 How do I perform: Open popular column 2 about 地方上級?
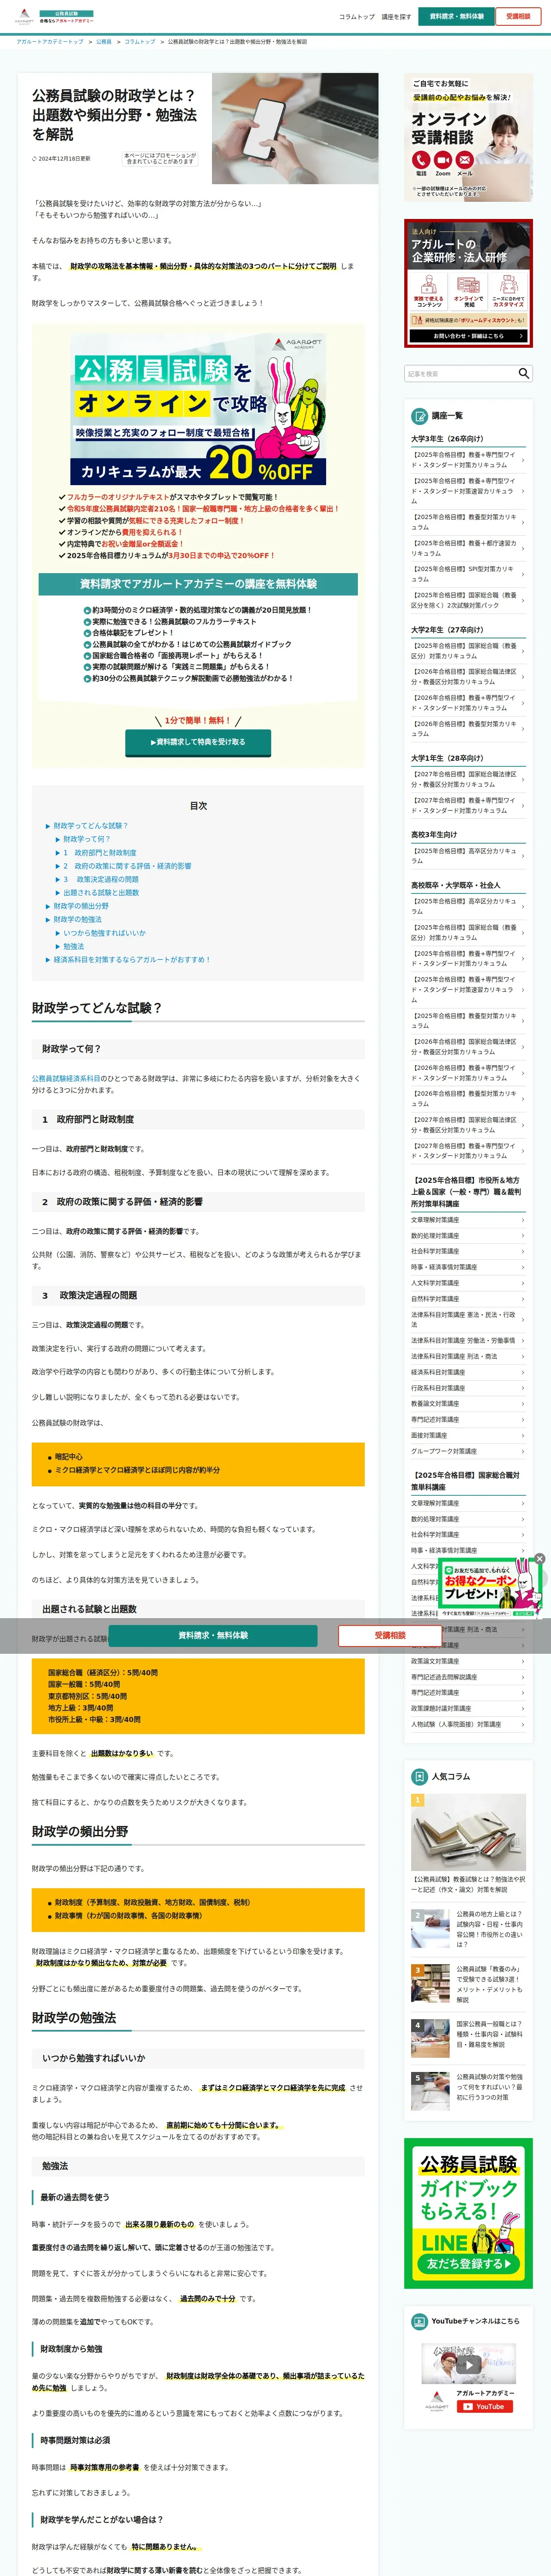click(x=468, y=1929)
